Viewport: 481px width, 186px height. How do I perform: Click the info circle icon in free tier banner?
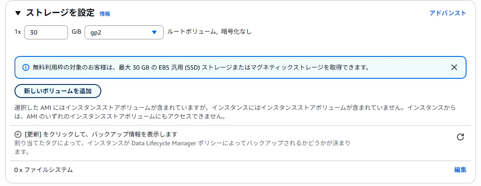point(26,67)
